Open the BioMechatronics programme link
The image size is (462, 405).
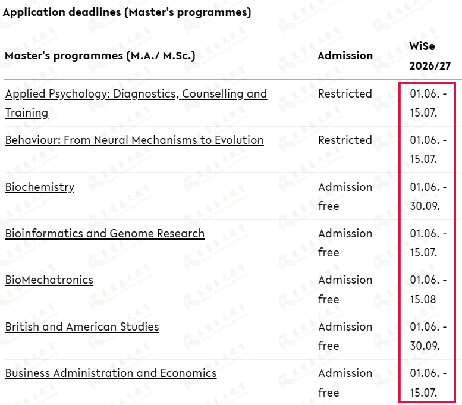click(49, 280)
